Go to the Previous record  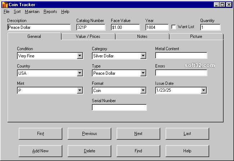(x=89, y=134)
